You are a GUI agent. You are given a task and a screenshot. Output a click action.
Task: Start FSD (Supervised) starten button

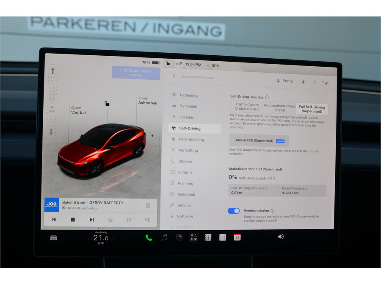(x=136, y=73)
